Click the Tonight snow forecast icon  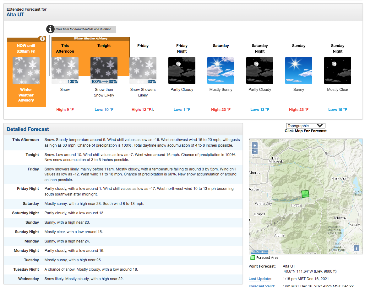click(104, 70)
